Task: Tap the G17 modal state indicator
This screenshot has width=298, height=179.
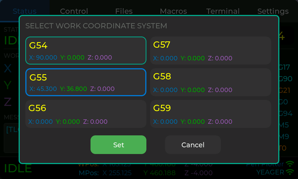Action: (285, 67)
